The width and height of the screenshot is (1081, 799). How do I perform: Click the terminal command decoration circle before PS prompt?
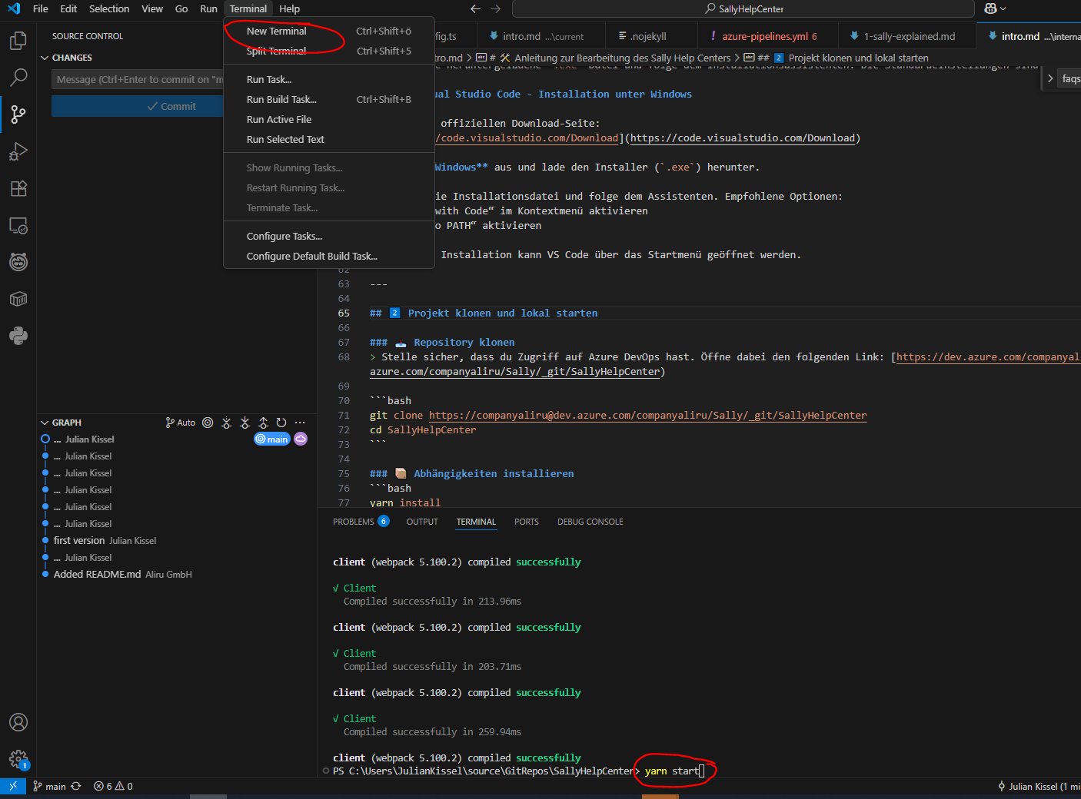pos(326,771)
